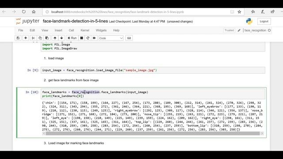This screenshot has height=159, width=283.
Task: Click the face_recognition kernel name
Action: 255,30
